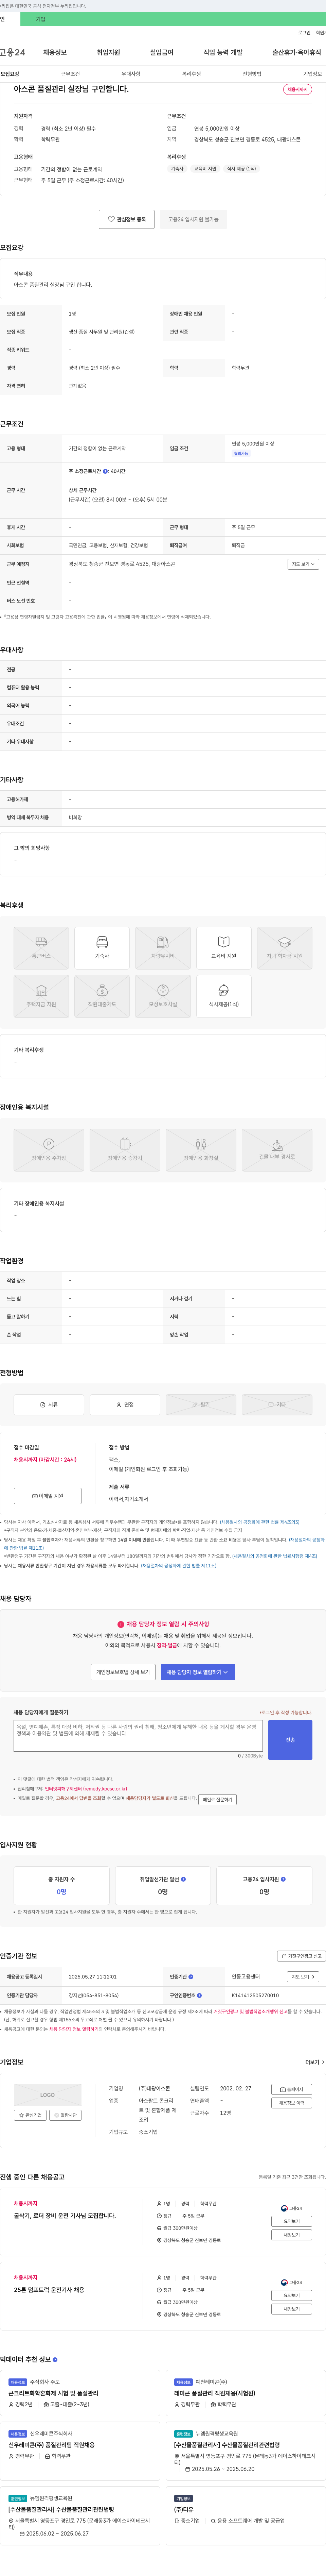Jump to the 전형방법 section tab

tap(252, 74)
